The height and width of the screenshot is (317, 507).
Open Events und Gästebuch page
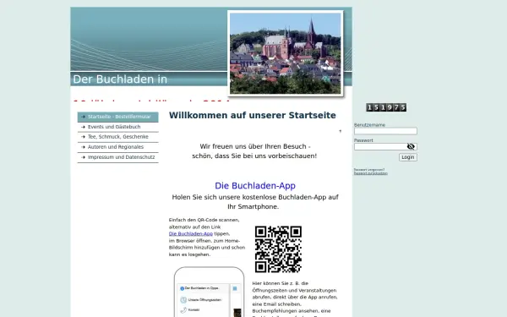[x=118, y=127]
